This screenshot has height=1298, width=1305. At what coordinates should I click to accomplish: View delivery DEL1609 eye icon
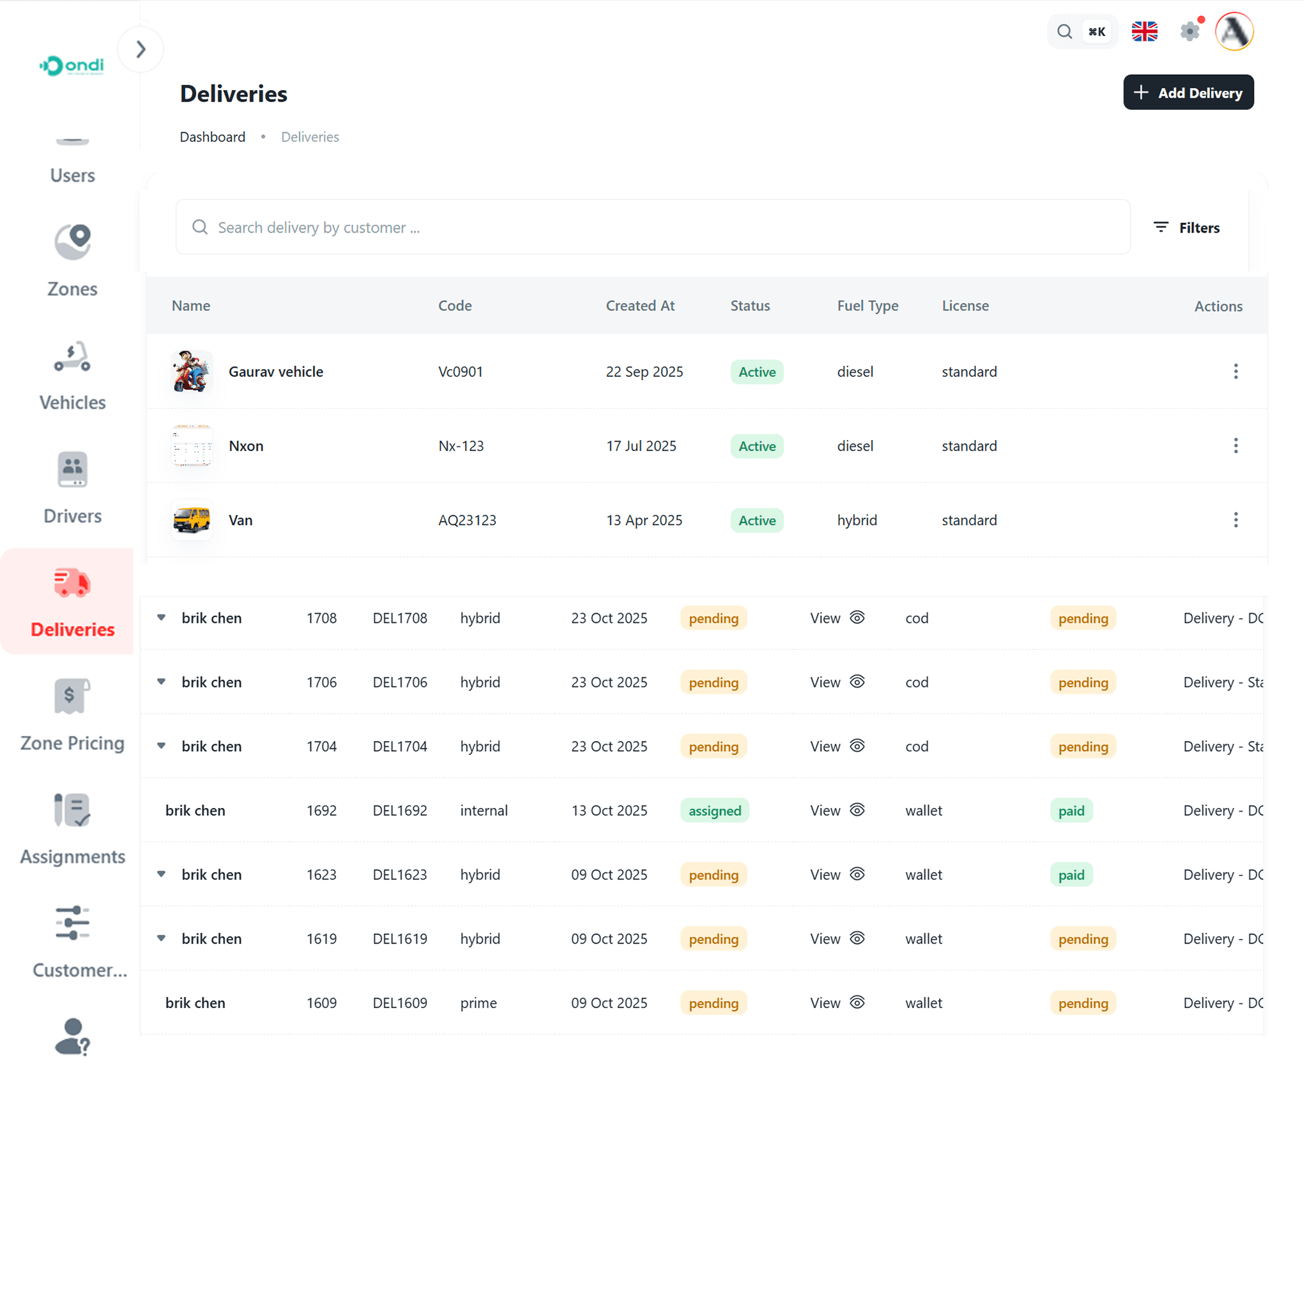coord(857,1002)
